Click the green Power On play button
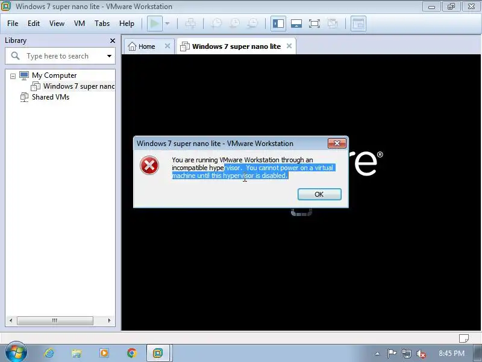 [x=155, y=24]
